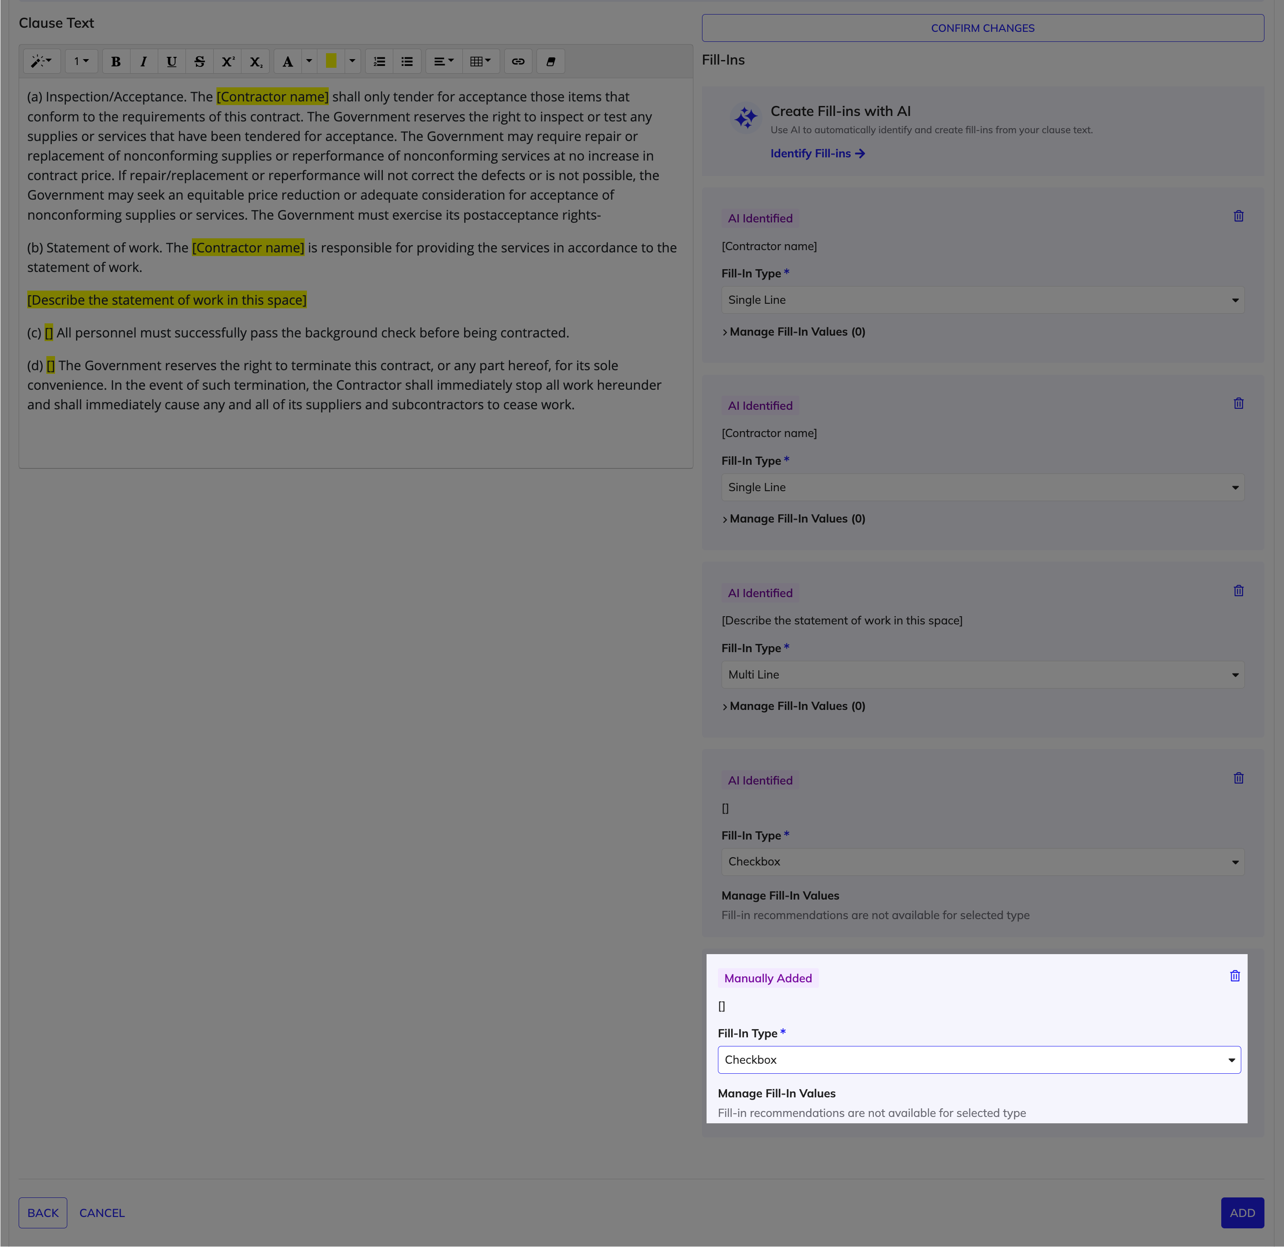The height and width of the screenshot is (1247, 1284).
Task: Delete the first Contractor name fill-in
Action: pyautogui.click(x=1238, y=216)
